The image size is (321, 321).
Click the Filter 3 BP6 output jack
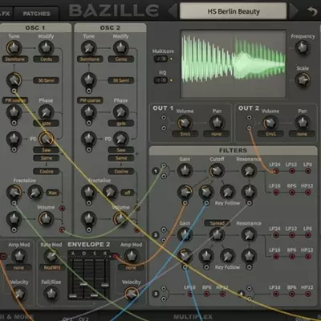206,294
